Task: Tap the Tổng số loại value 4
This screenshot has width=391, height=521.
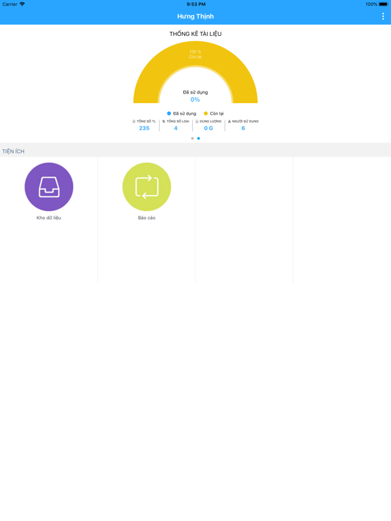Action: click(x=176, y=128)
